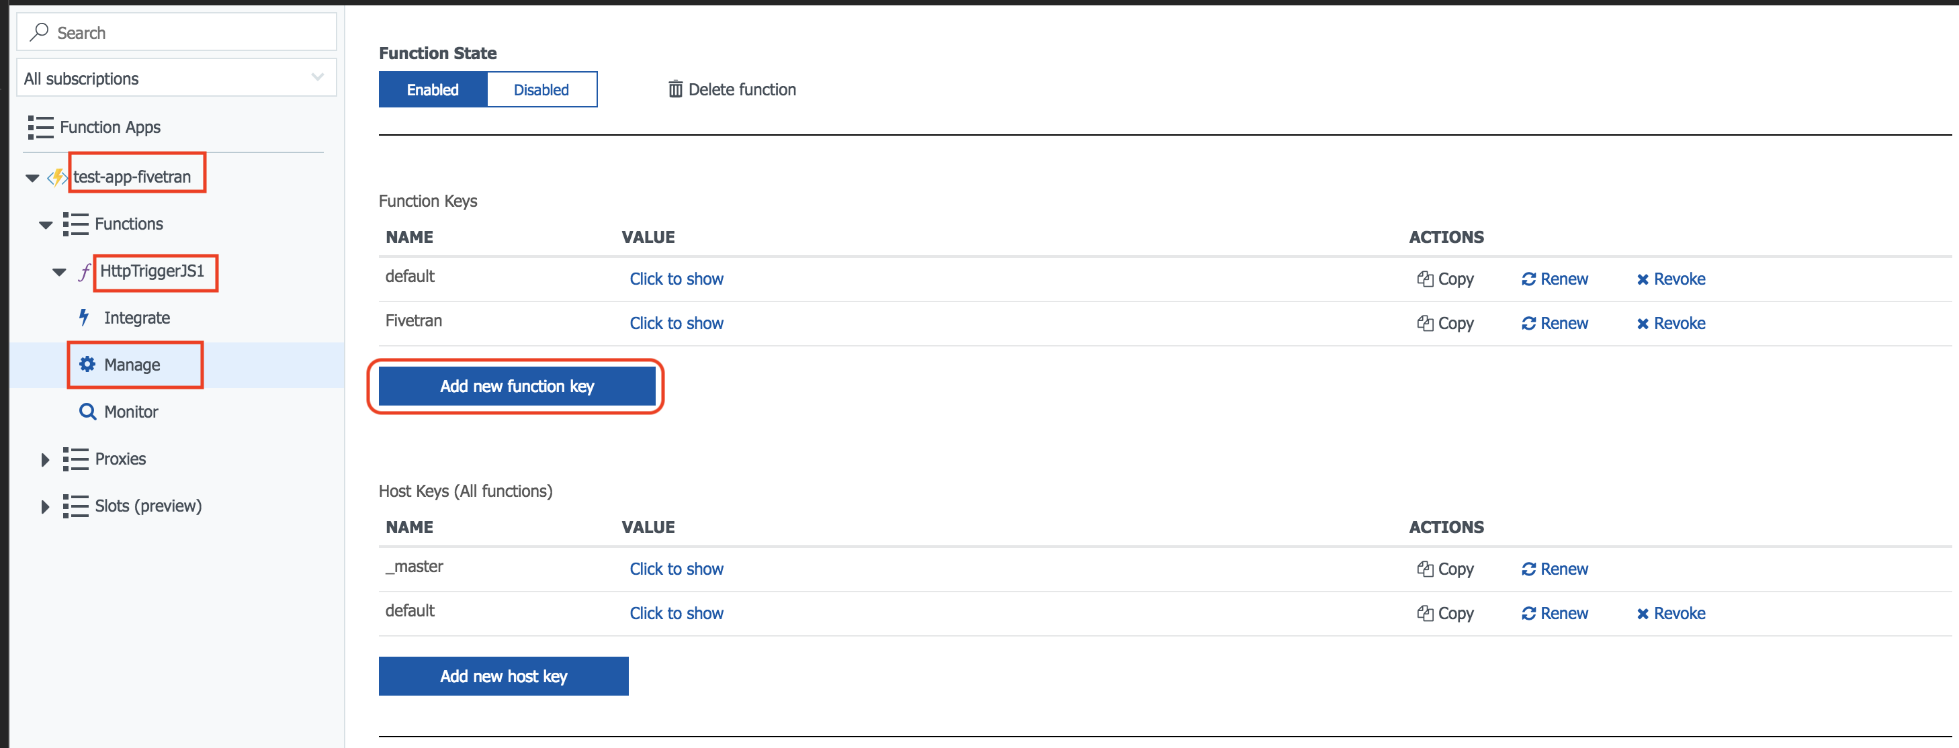Open Function Apps in sidebar
The image size is (1959, 748).
coord(110,127)
